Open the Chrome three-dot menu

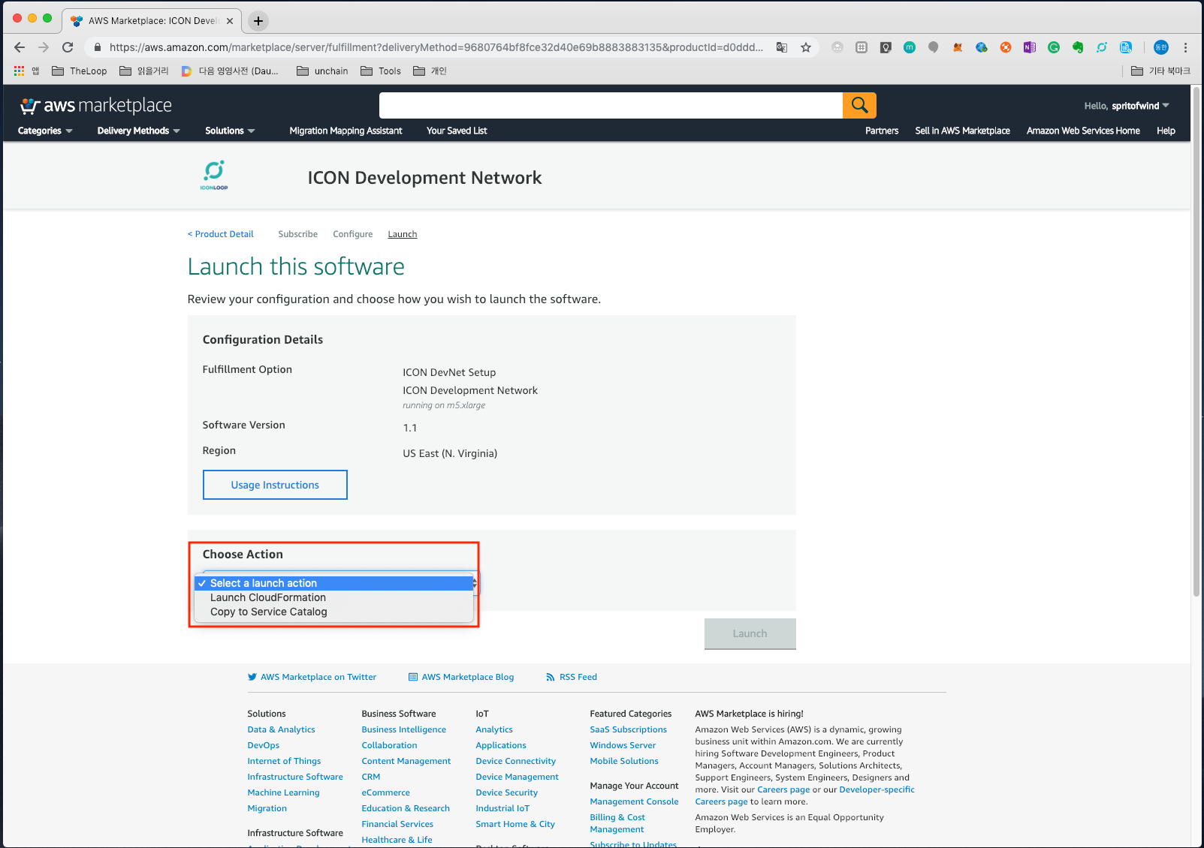[x=1185, y=47]
